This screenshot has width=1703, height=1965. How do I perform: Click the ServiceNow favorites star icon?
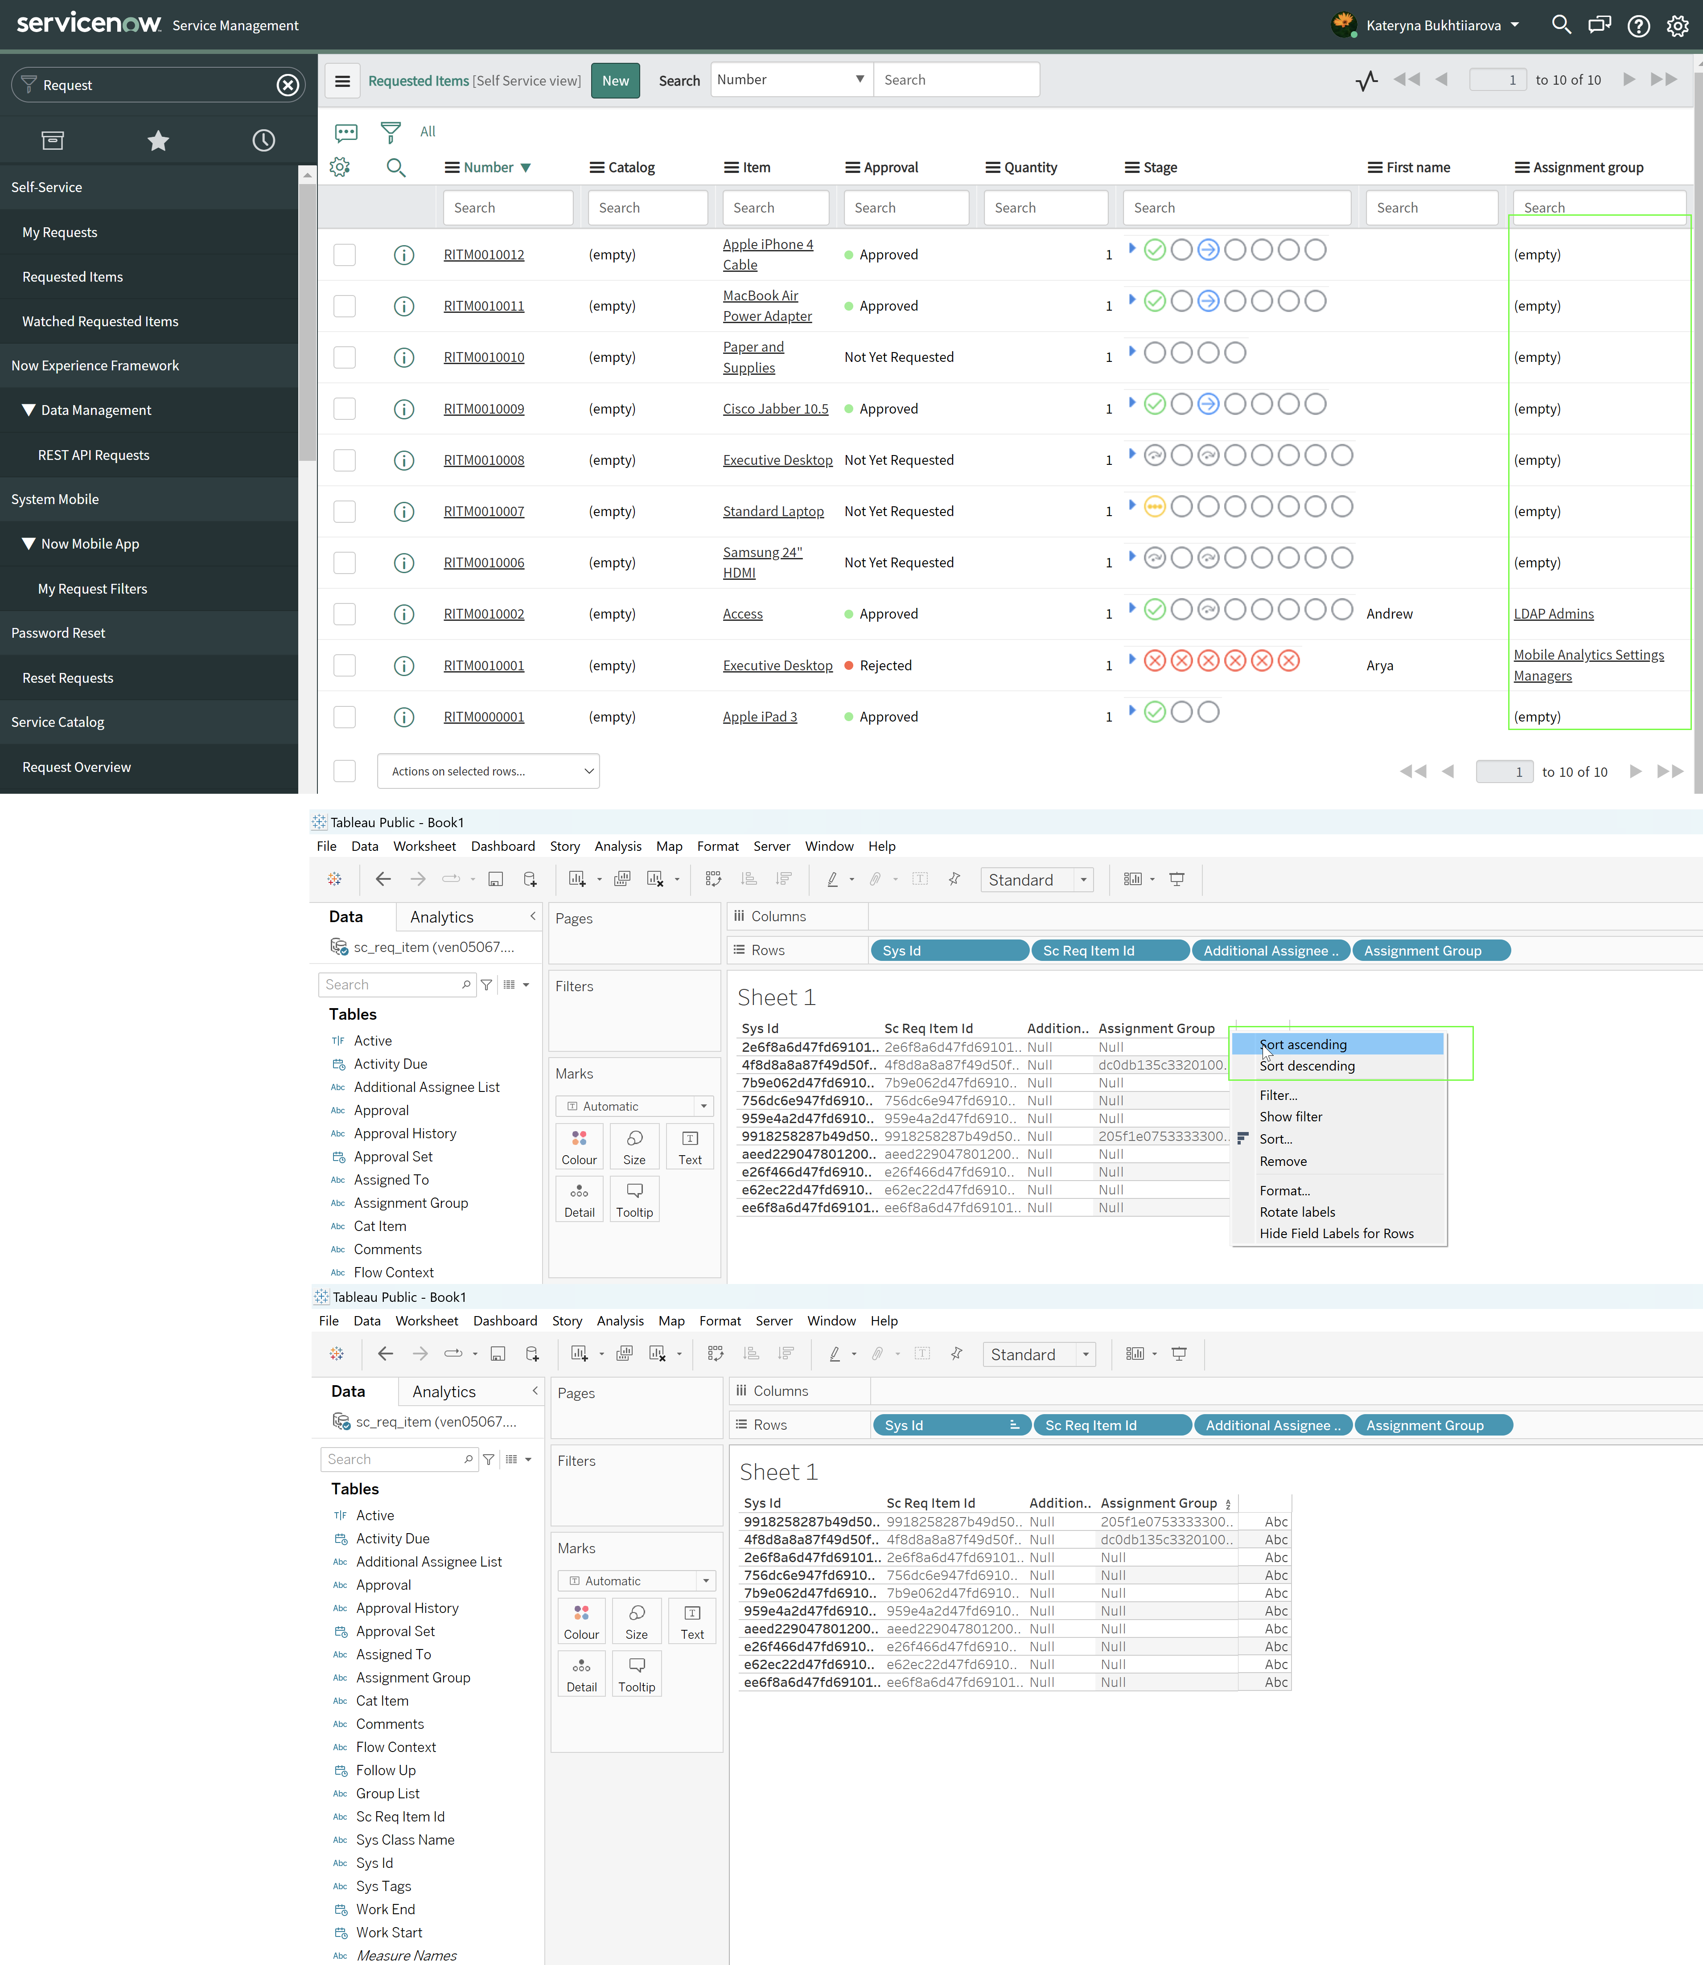158,141
